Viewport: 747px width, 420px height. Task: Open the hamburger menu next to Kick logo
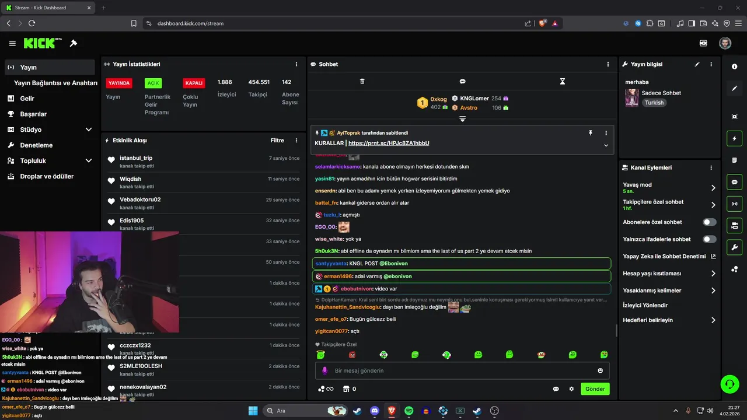12,43
